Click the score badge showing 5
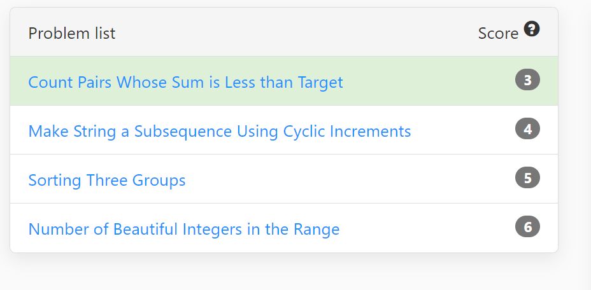Screen dimensions: 591x290 tap(527, 178)
